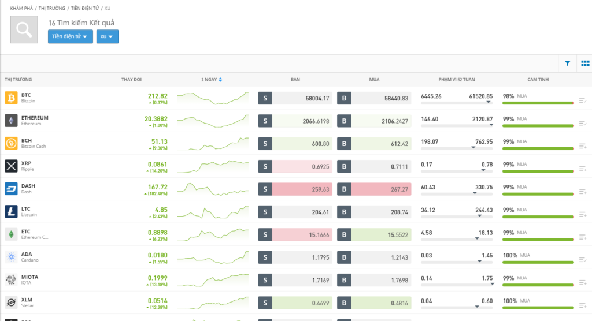Screen dimensions: 592x321
Task: Buy ADA at 1.2143
Action: point(374,257)
